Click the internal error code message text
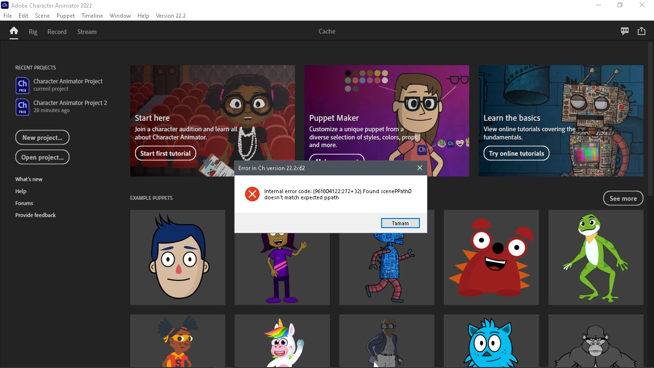Image resolution: width=654 pixels, height=368 pixels. pyautogui.click(x=338, y=194)
